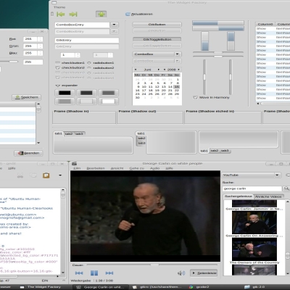Click the george carlin search field

252,188
